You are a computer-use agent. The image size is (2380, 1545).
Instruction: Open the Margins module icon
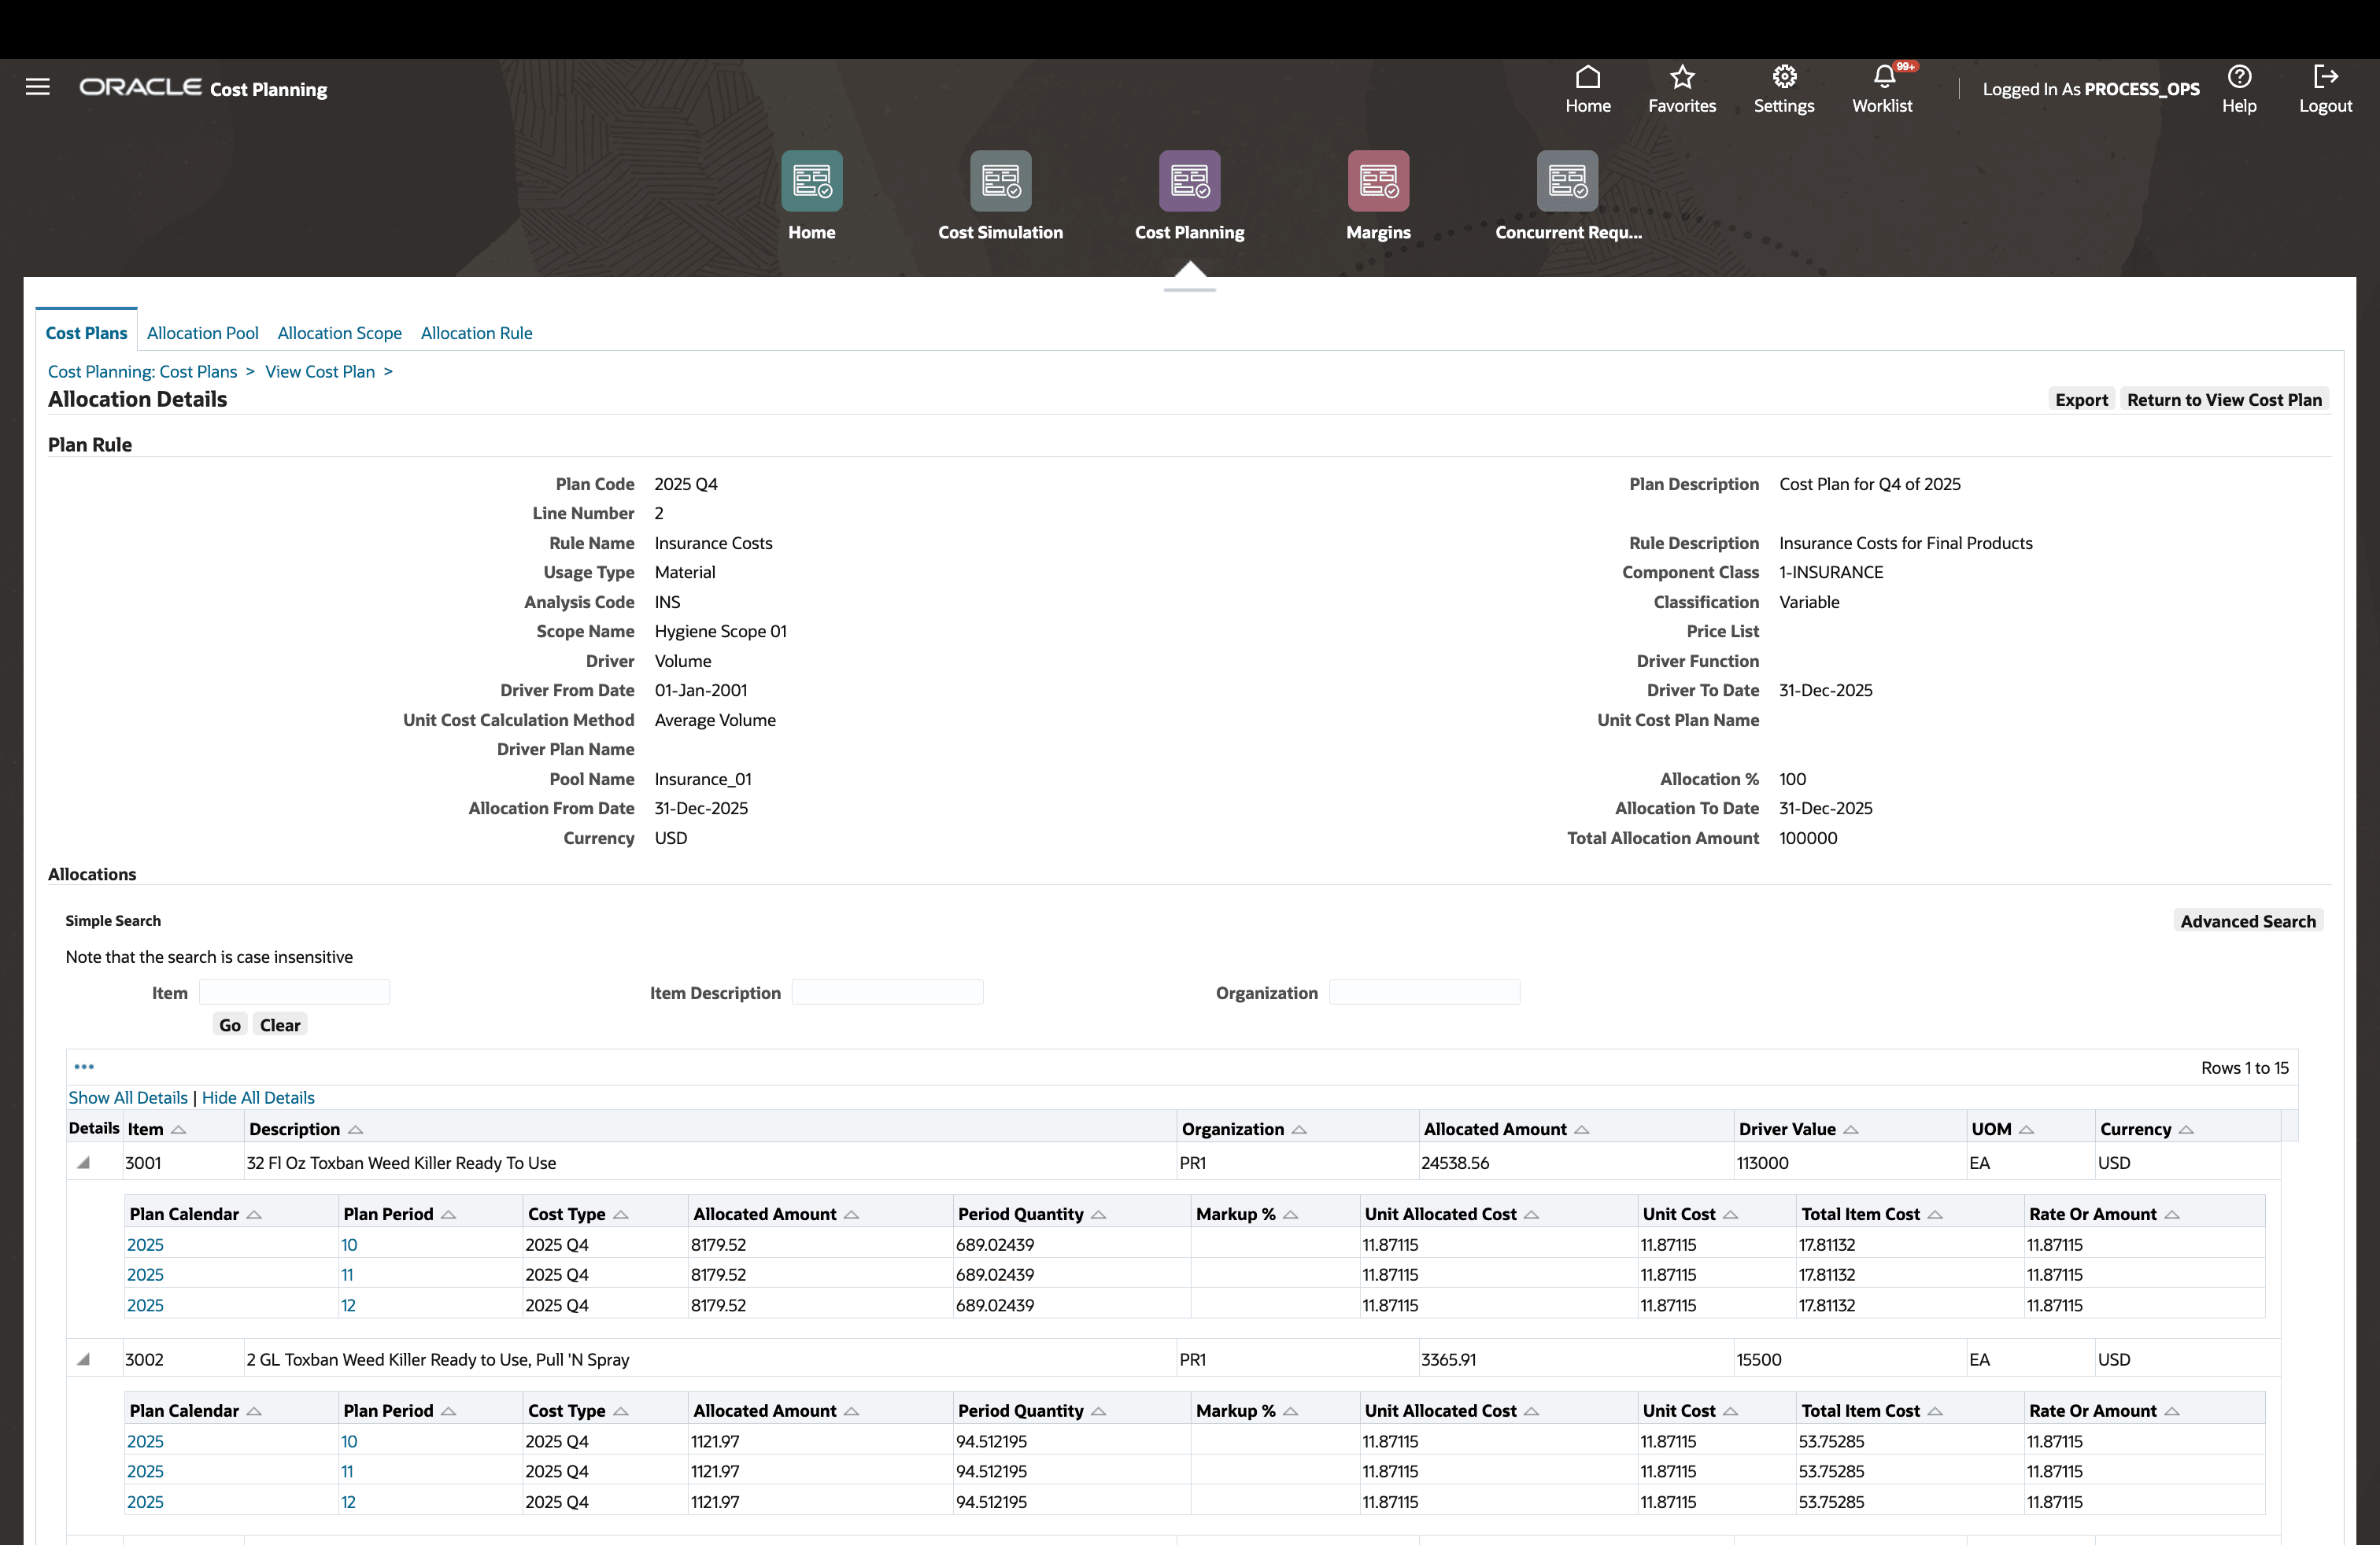pos(1377,181)
